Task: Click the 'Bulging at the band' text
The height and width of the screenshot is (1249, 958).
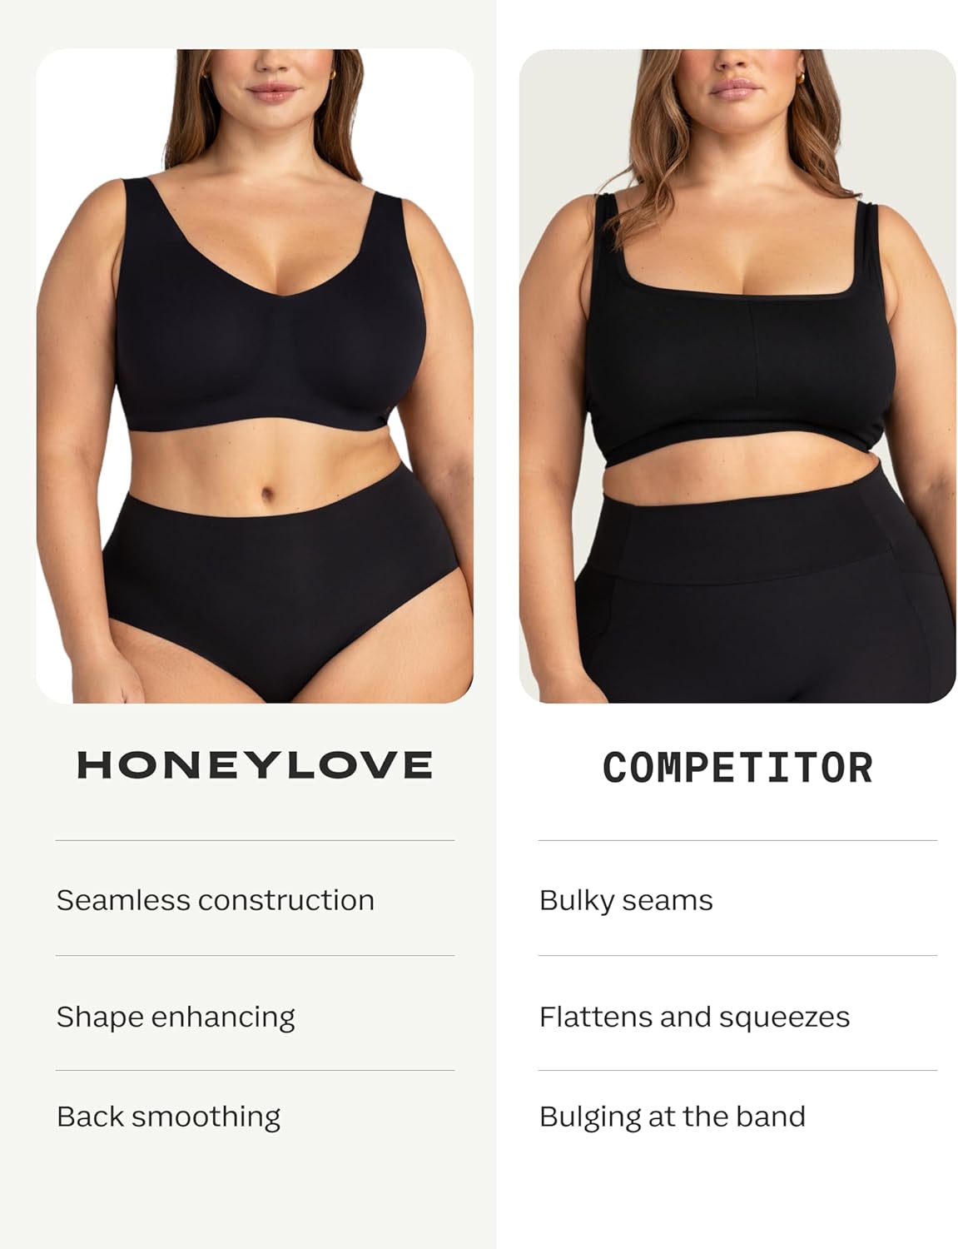Action: (x=672, y=1117)
